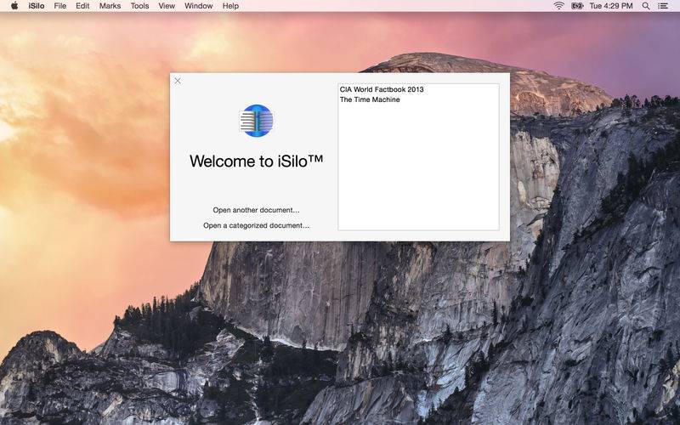Image resolution: width=680 pixels, height=425 pixels.
Task: Open the Help menu
Action: [x=230, y=6]
